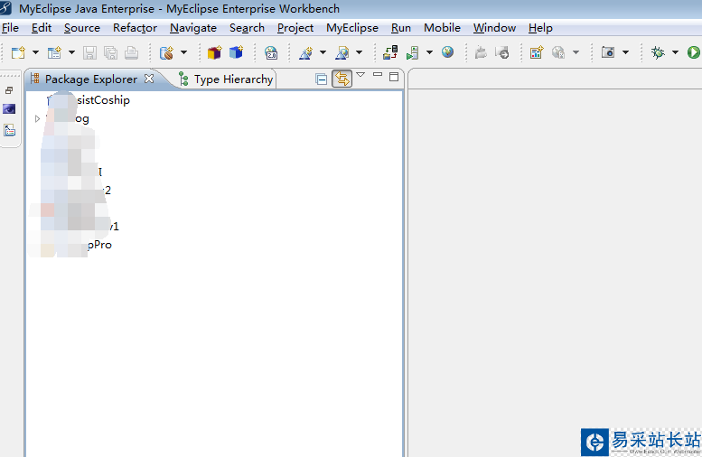702x457 pixels.
Task: Switch to the Type Hierarchy tab
Action: (x=226, y=79)
